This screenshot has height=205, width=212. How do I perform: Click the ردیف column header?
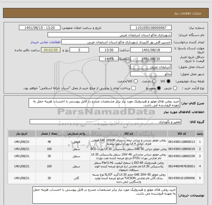click(200, 134)
